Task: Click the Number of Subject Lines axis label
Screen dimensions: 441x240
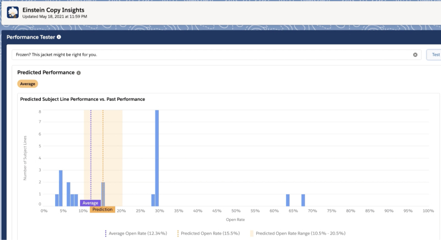Action: coord(25,158)
